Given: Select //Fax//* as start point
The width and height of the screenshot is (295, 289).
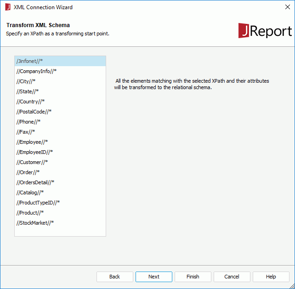Looking at the screenshot, I should pyautogui.click(x=60, y=132).
